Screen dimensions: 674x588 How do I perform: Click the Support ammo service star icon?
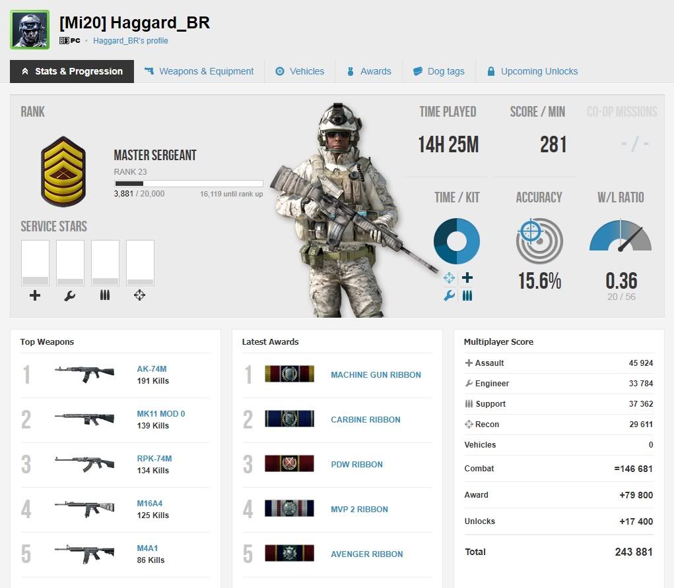pyautogui.click(x=105, y=295)
